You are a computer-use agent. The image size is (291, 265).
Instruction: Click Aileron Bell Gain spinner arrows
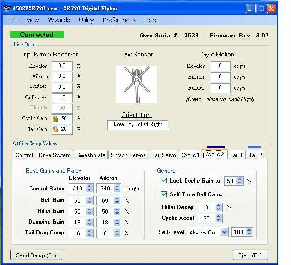(117, 200)
